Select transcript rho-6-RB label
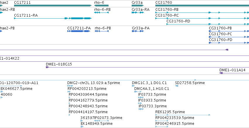Screen dimensions: 249x128 click(102, 10)
